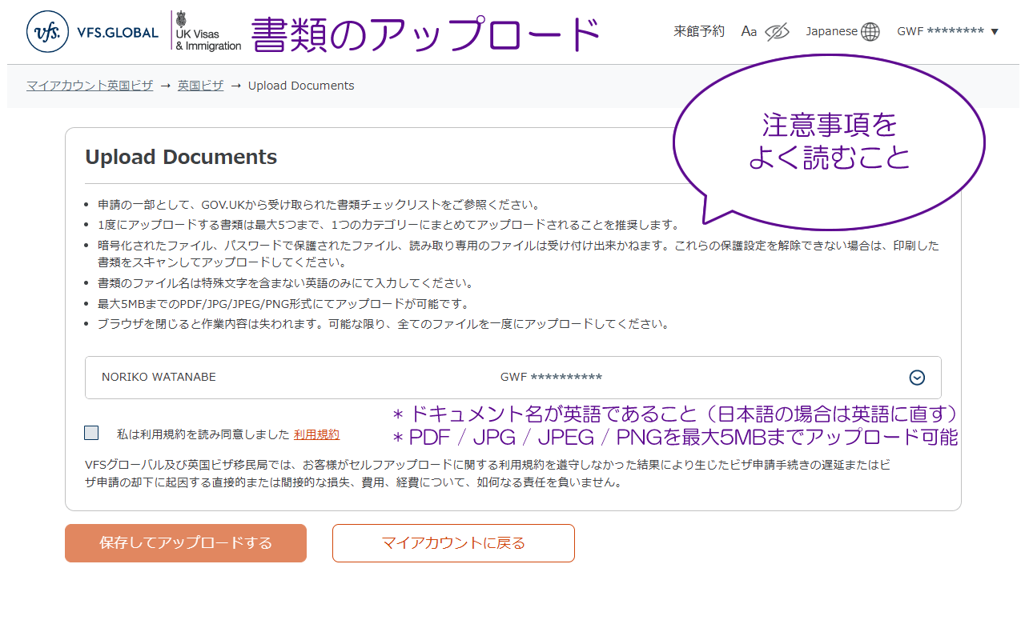Expand the arrow next to the GWF account

click(995, 32)
